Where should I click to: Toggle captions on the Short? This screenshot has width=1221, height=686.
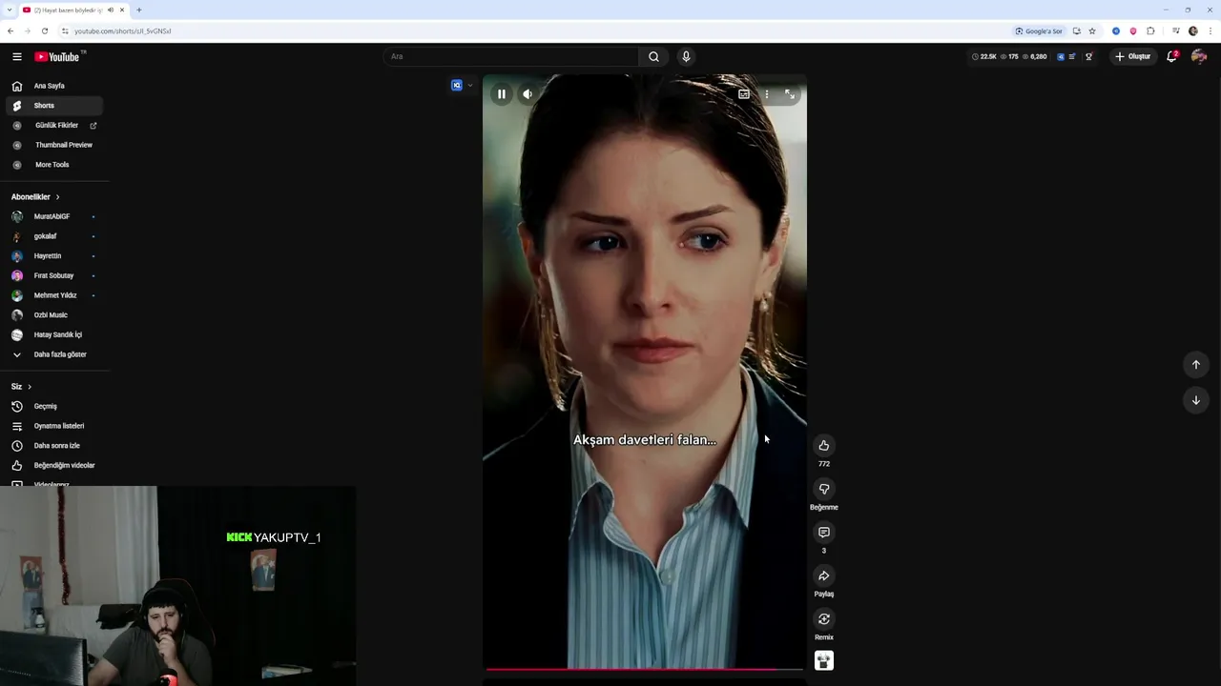coord(744,94)
